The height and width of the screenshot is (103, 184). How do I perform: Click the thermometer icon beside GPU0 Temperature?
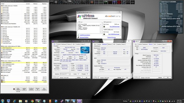click(2, 48)
